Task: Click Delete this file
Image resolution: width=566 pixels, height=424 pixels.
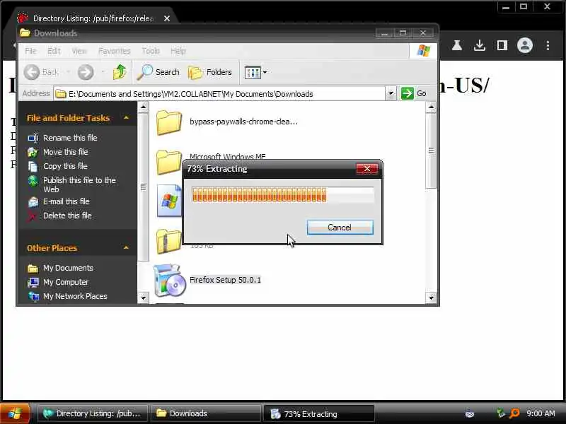Action: 67,216
